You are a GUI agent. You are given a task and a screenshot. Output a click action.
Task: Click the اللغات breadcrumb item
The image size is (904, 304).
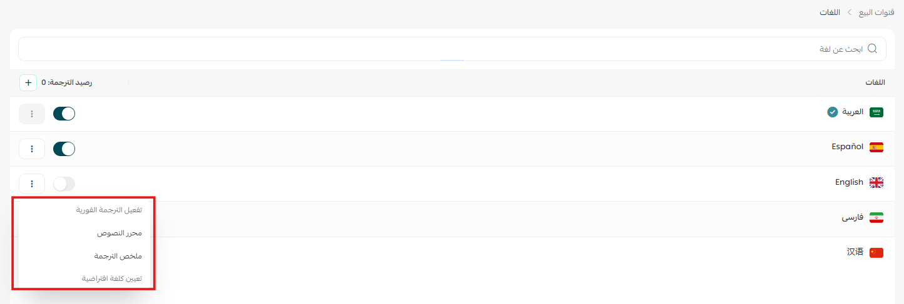pyautogui.click(x=830, y=12)
